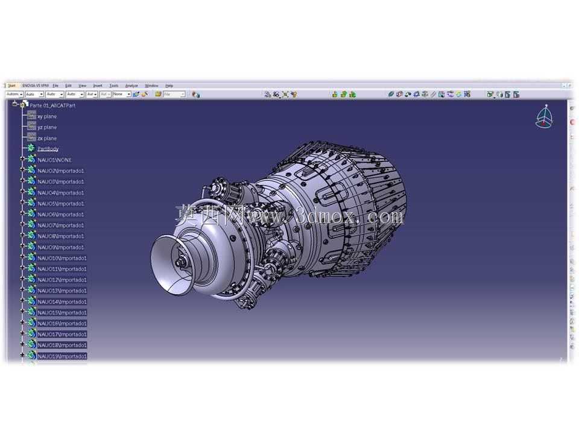Expand the NAUO3\Importado1 node
Image resolution: width=579 pixels, height=434 pixels.
tap(22, 181)
